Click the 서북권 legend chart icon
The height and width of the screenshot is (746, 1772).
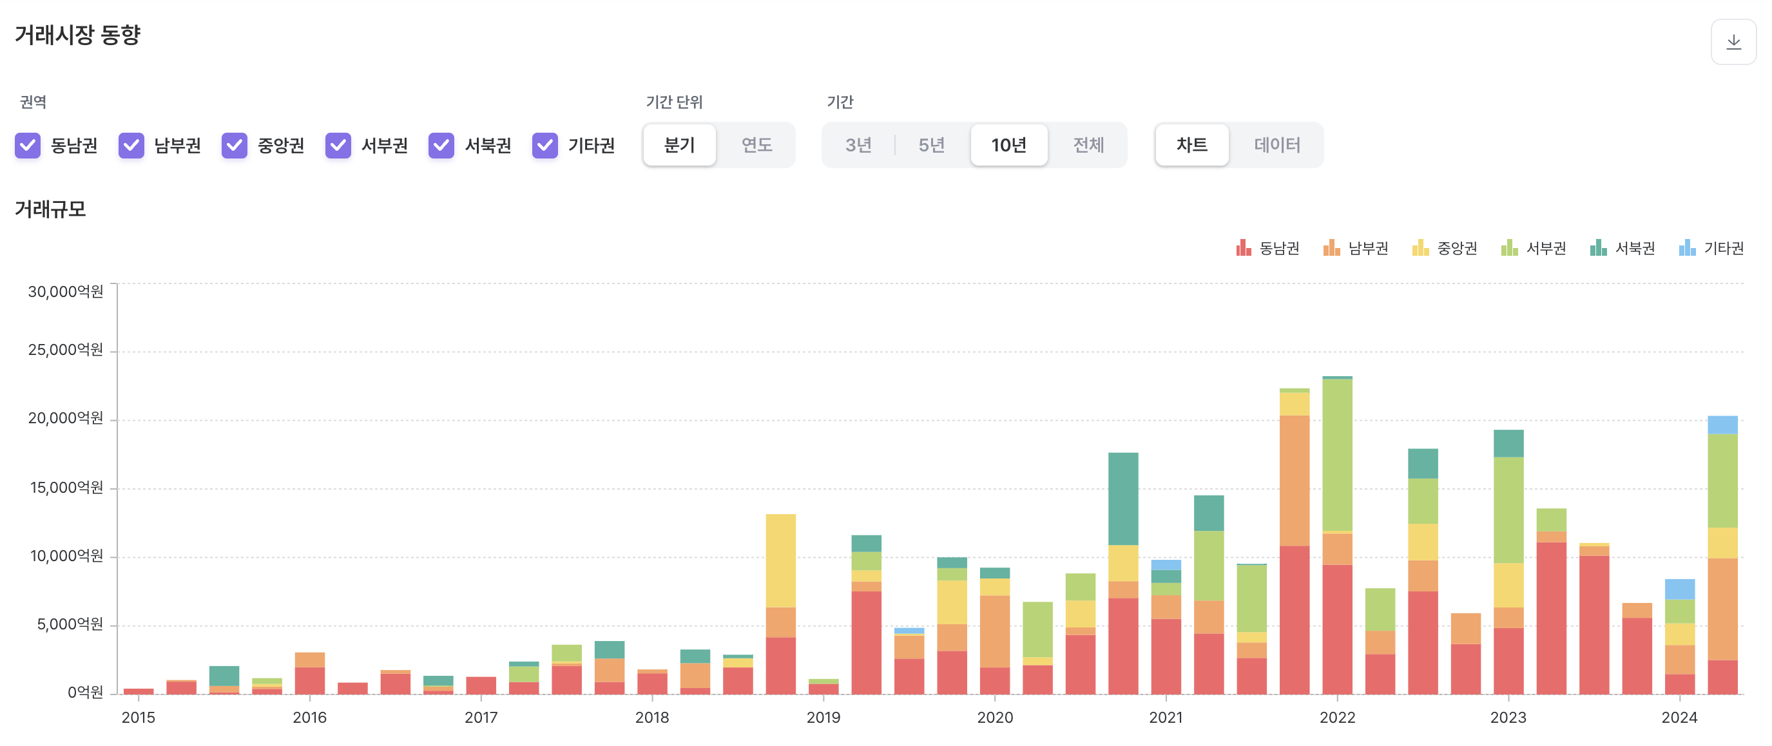1598,247
